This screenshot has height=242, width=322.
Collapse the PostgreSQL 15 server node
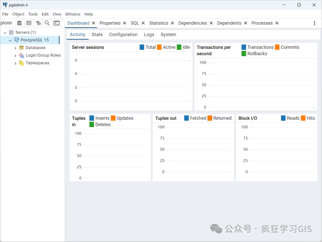(x=10, y=40)
